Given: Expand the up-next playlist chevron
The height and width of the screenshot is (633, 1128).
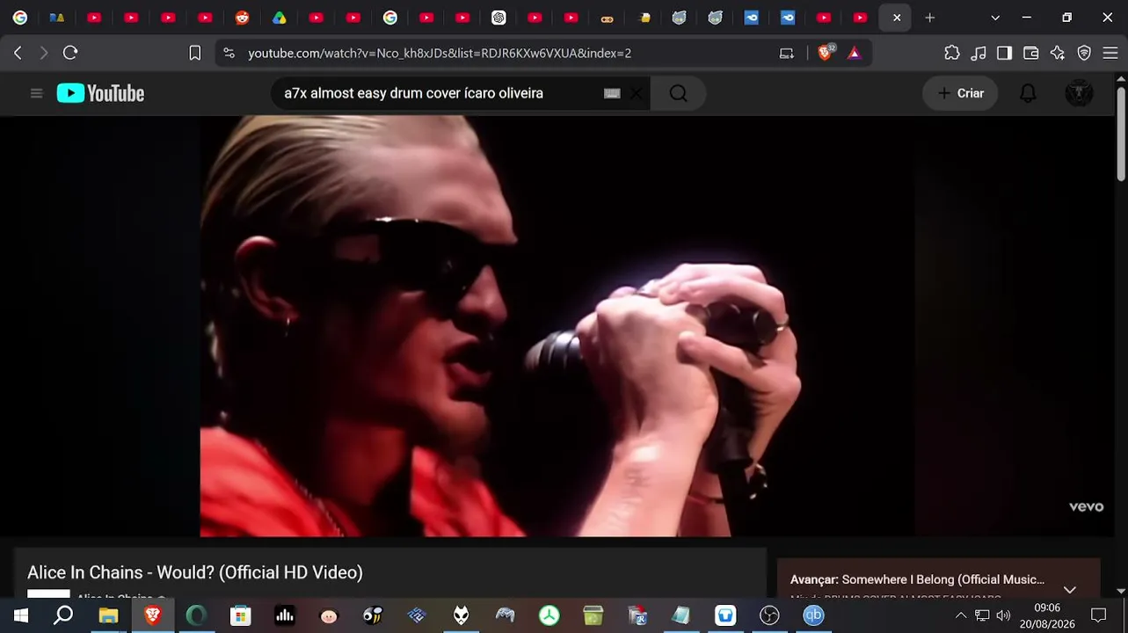Looking at the screenshot, I should (1069, 589).
